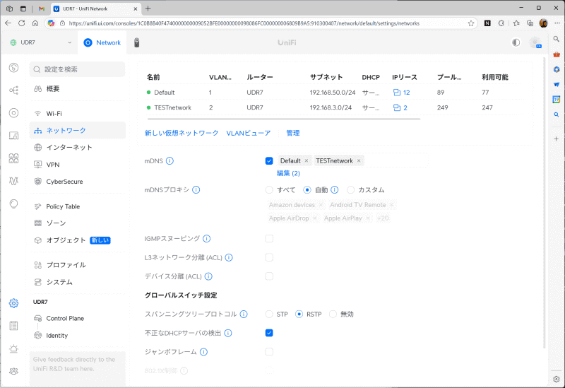Open the client devices icon in left rail
Image resolution: width=565 pixels, height=388 pixels.
tap(13, 136)
